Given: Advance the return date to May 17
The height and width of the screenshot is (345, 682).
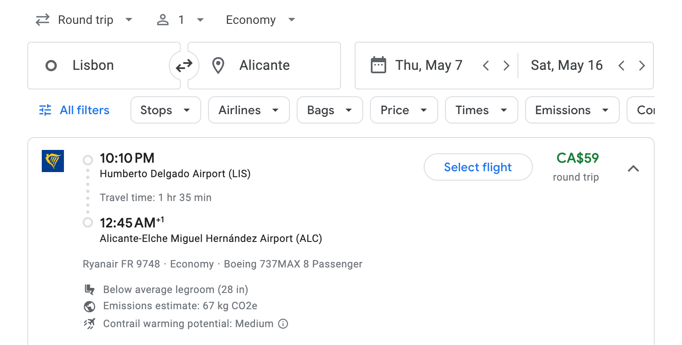Looking at the screenshot, I should (x=642, y=66).
